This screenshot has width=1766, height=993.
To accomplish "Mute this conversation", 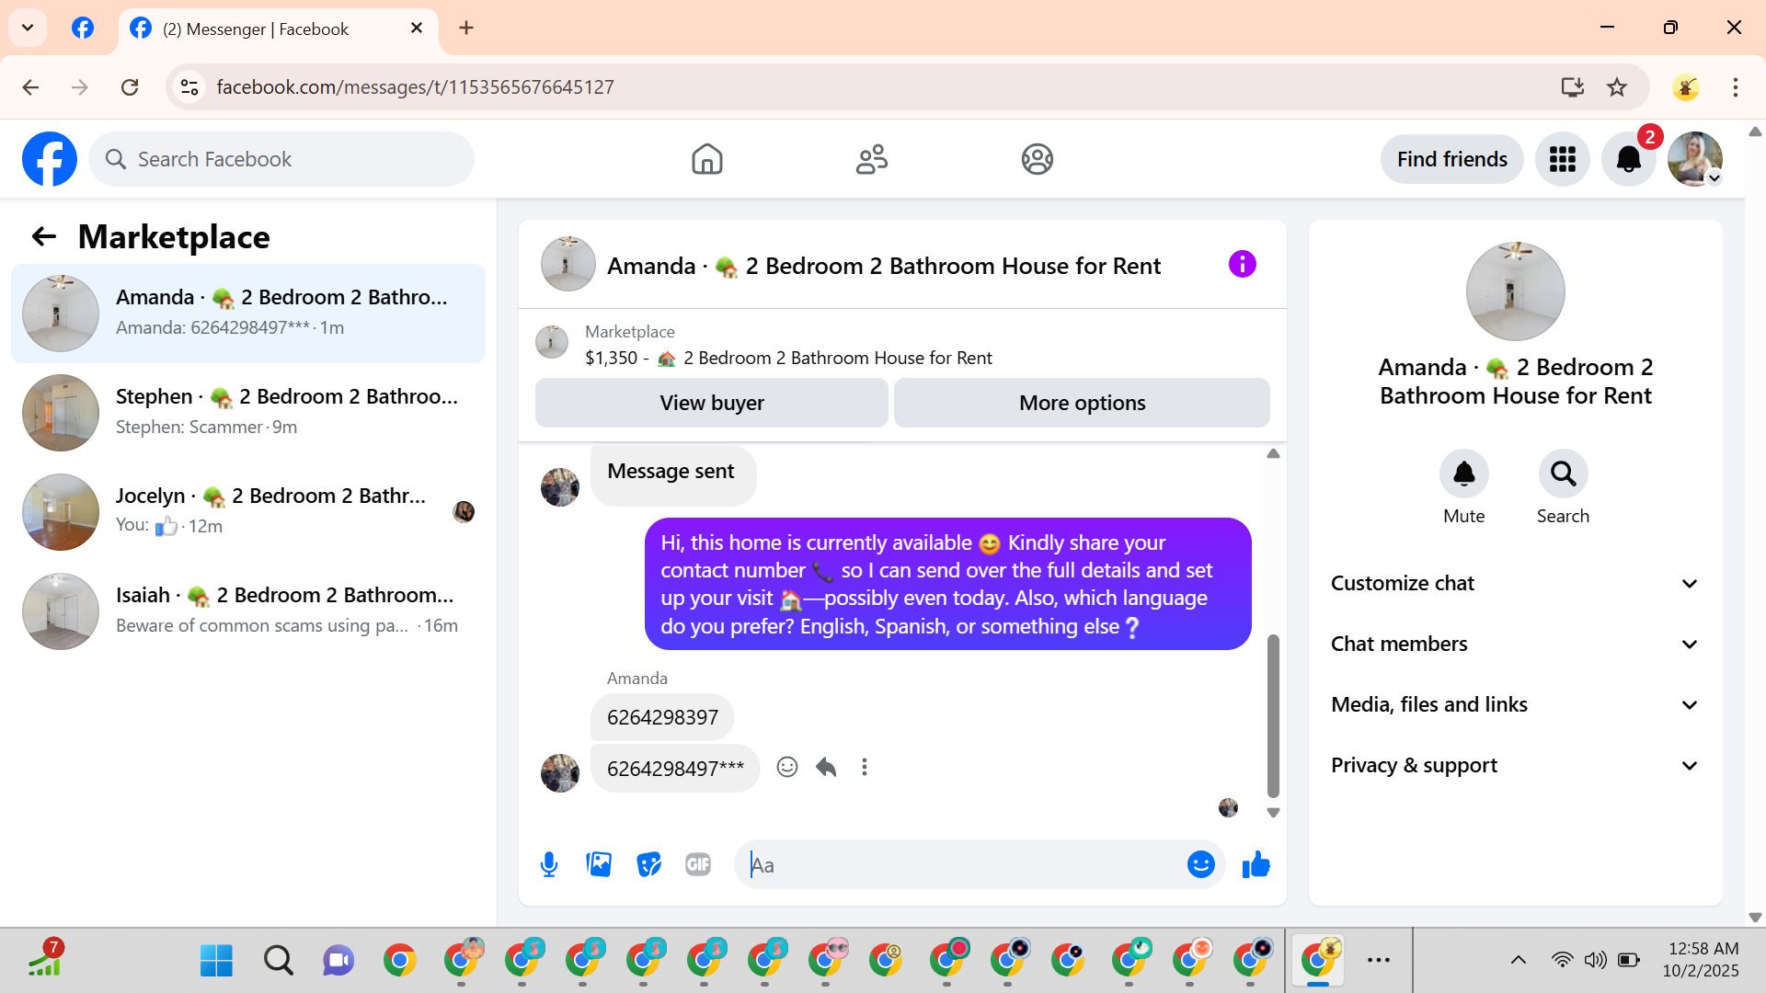I will (1463, 474).
